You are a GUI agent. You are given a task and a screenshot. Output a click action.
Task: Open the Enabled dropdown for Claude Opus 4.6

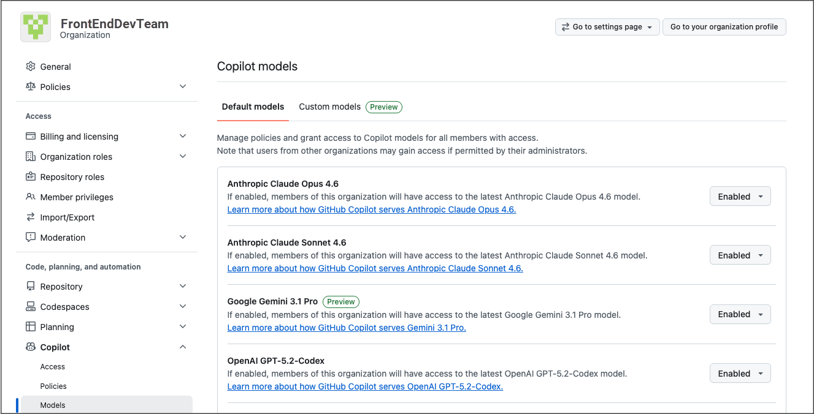pos(740,197)
